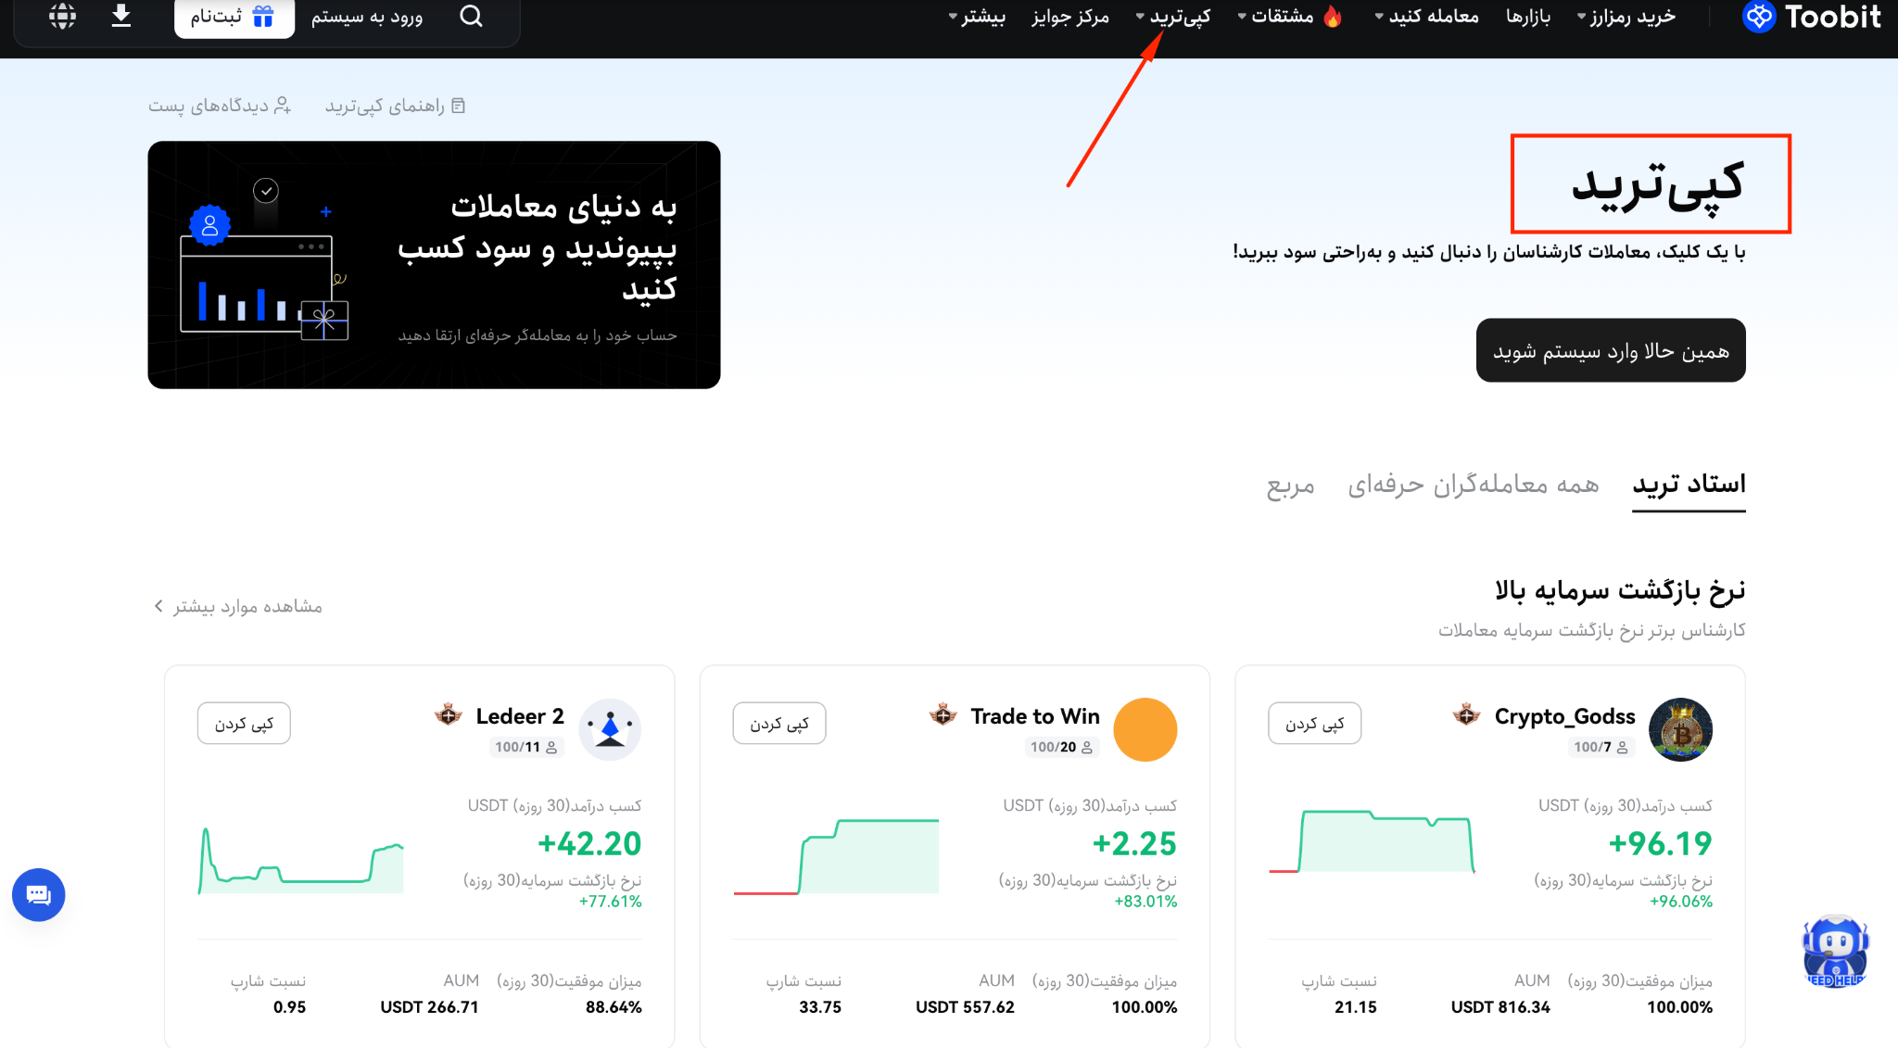Click همین حالا وارد سیستم شوید button
Viewport: 1898px width, 1048px height.
(1611, 350)
